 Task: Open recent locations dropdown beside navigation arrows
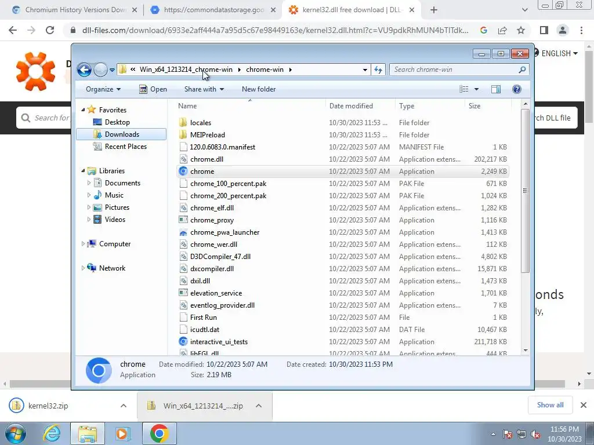(112, 70)
